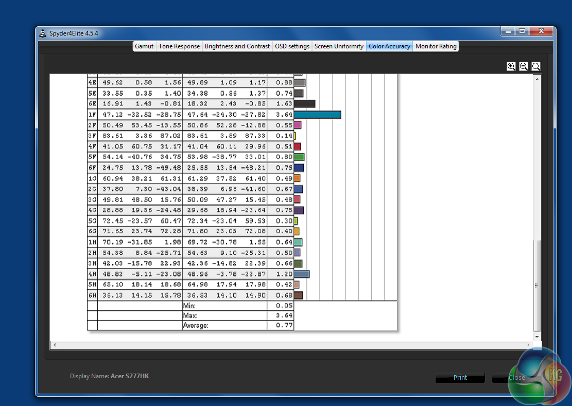Click row label 2G
The image size is (572, 406).
coord(92,189)
